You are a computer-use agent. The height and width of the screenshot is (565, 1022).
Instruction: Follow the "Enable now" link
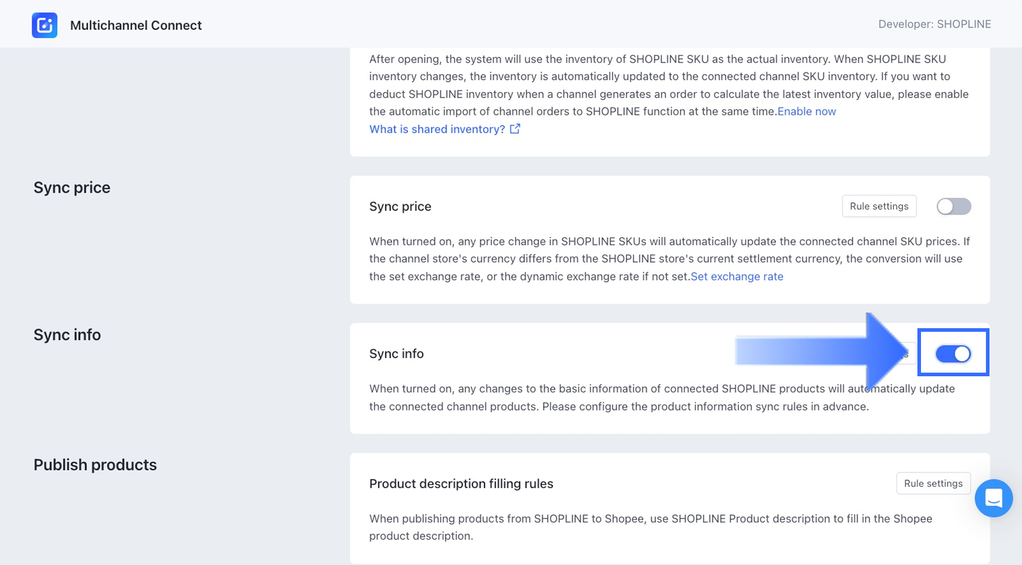pos(806,111)
